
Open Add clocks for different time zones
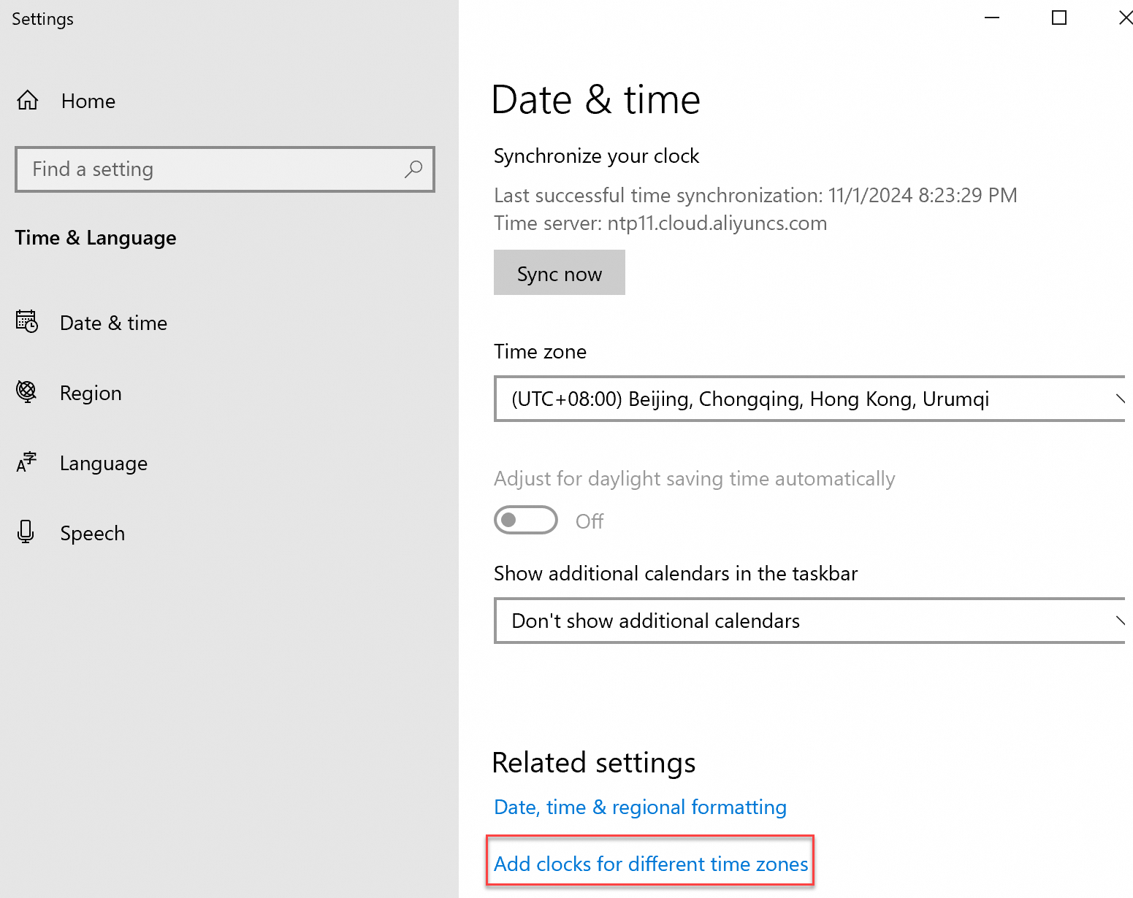[x=651, y=864]
